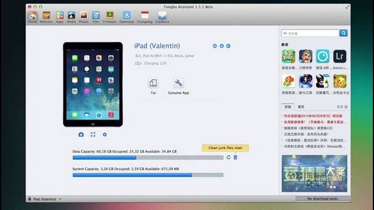The height and width of the screenshot is (210, 374).
Task: Click the soccer promotional banner
Action: coord(314,173)
